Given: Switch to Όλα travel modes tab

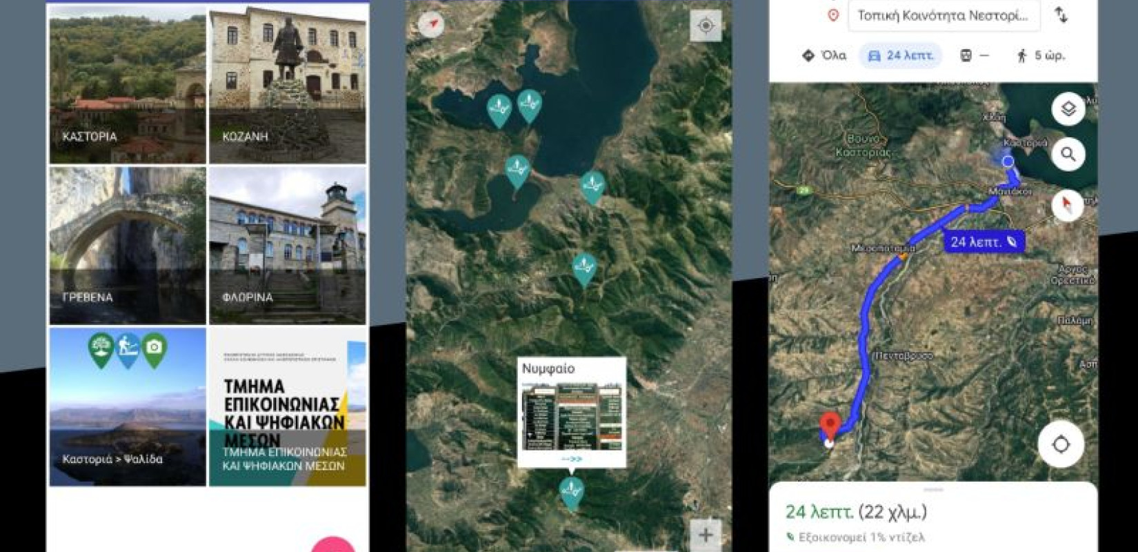Looking at the screenshot, I should coord(824,56).
